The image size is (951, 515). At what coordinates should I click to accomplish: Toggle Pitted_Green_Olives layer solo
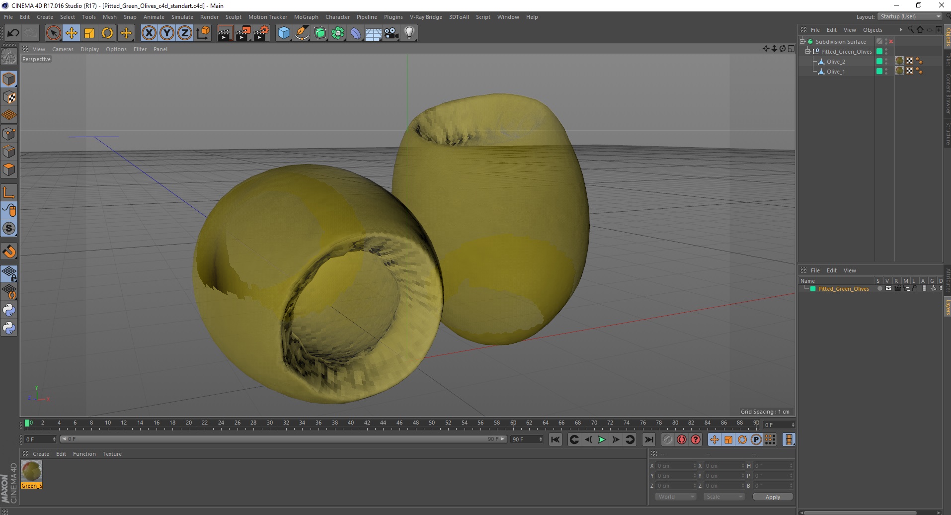(x=880, y=289)
